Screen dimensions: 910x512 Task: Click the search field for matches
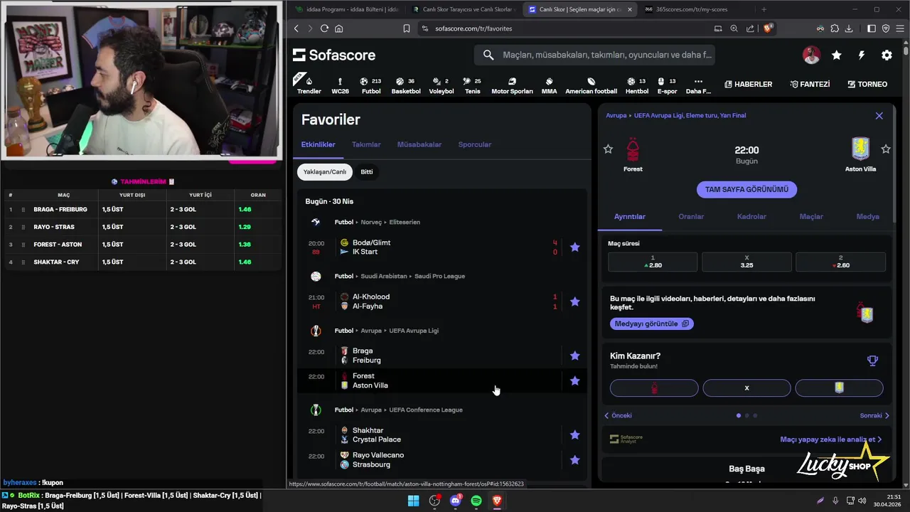pyautogui.click(x=595, y=55)
